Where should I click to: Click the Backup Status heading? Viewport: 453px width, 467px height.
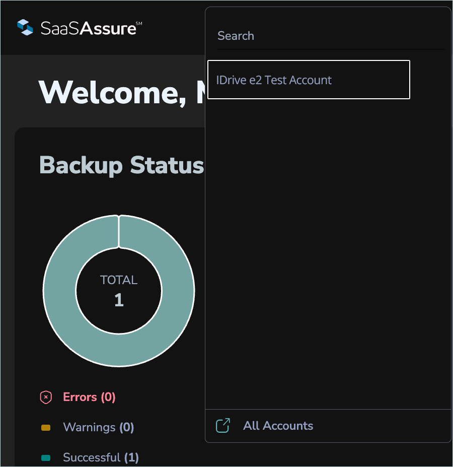121,165
